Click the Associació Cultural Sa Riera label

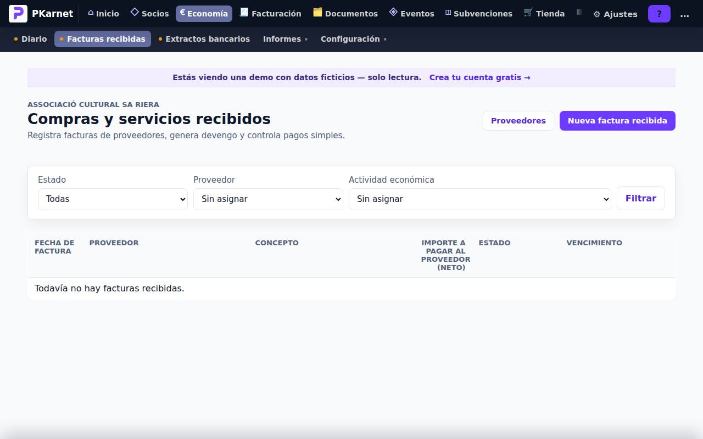pyautogui.click(x=93, y=104)
